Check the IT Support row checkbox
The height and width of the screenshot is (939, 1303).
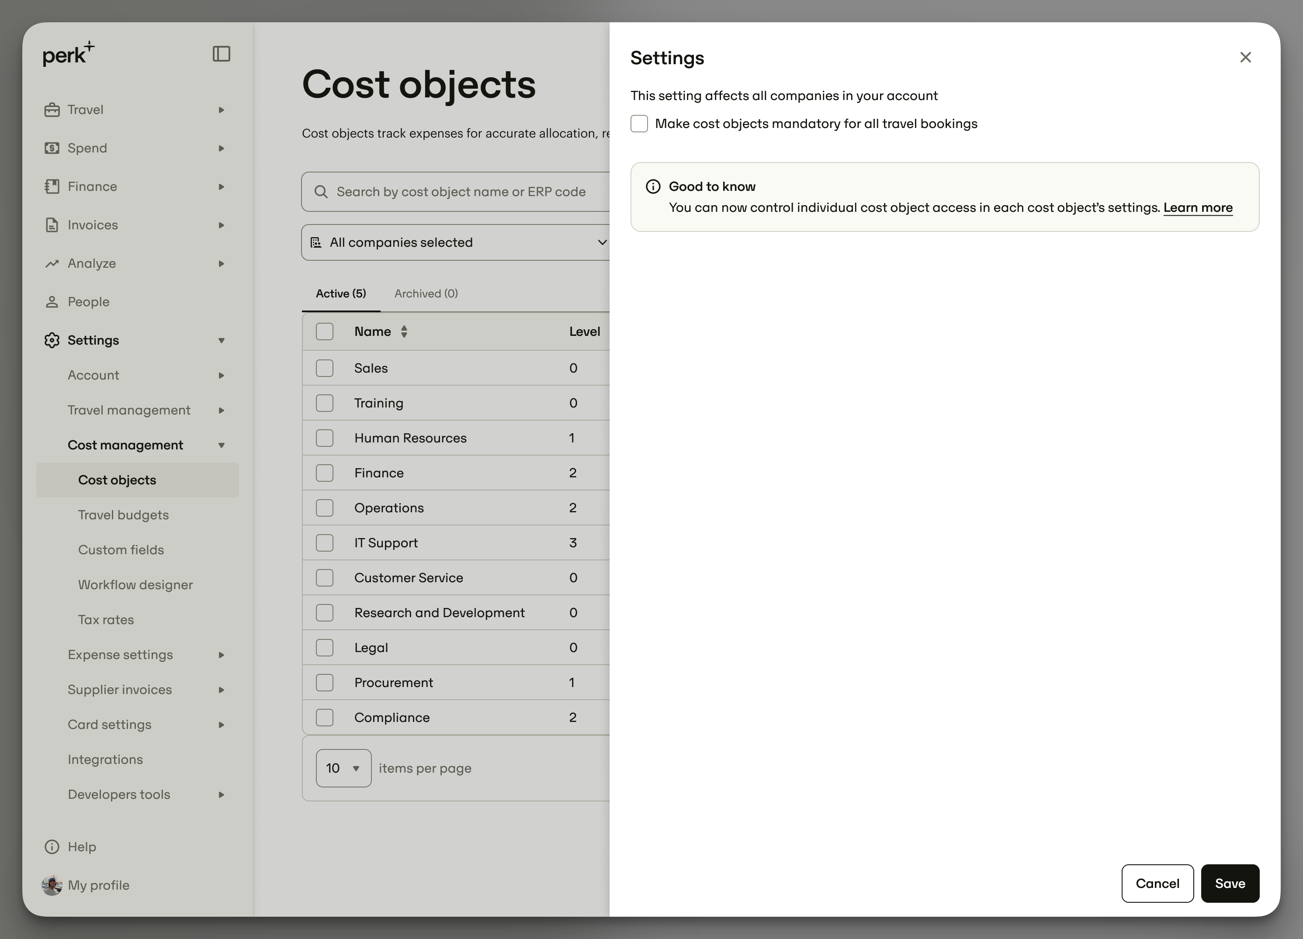(325, 543)
